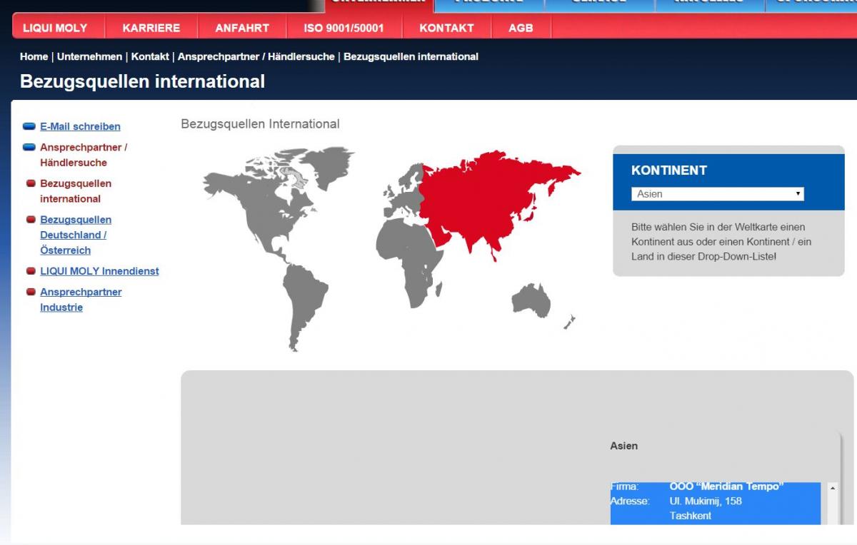Click red bullet beside Ansprechpartner Industrie

(31, 292)
